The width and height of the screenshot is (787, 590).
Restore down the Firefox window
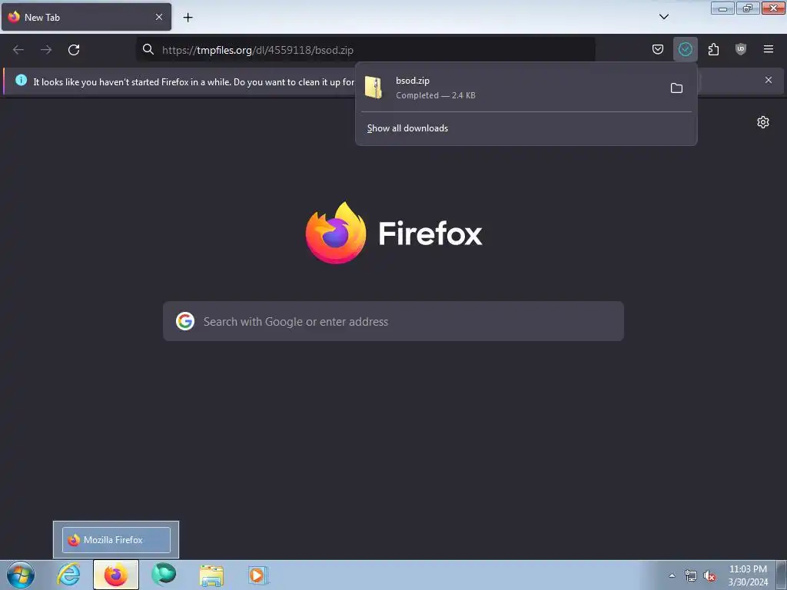(x=748, y=8)
